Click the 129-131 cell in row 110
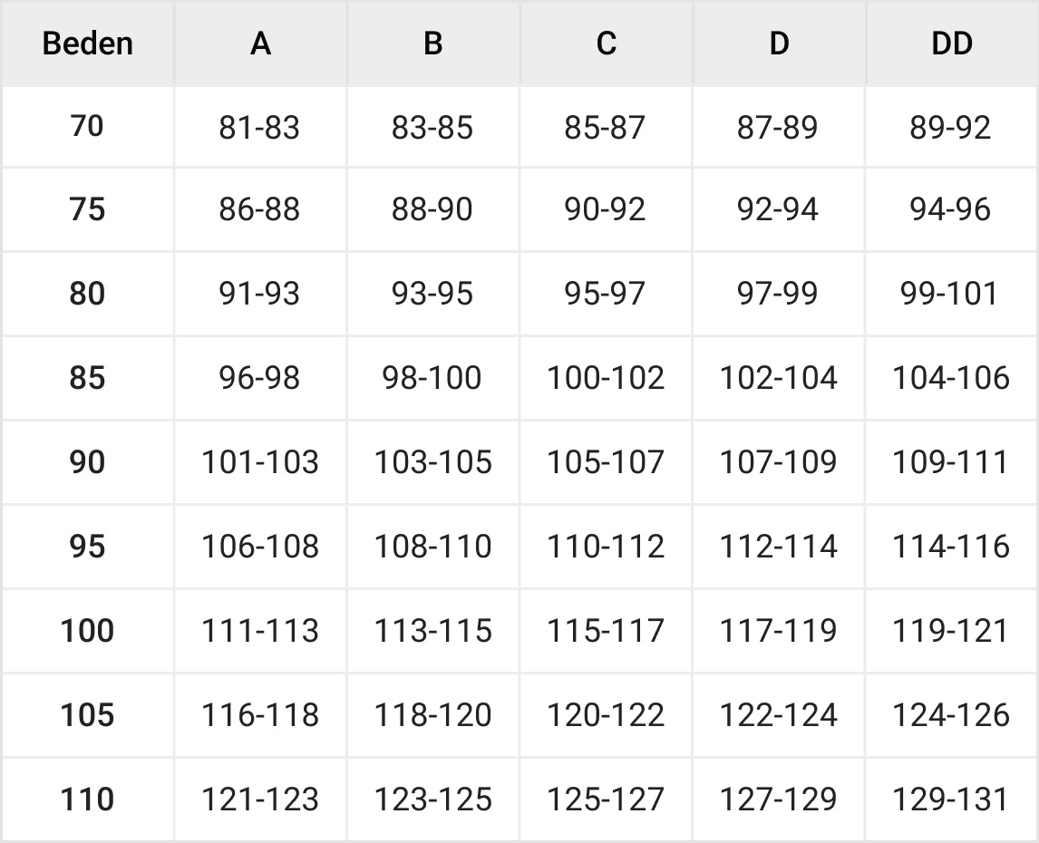 coord(951,799)
